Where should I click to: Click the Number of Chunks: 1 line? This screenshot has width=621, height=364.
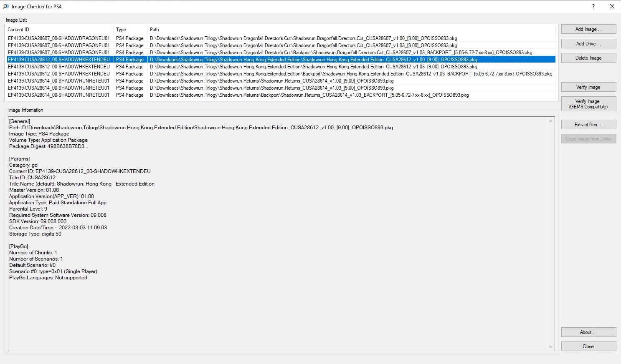(33, 253)
